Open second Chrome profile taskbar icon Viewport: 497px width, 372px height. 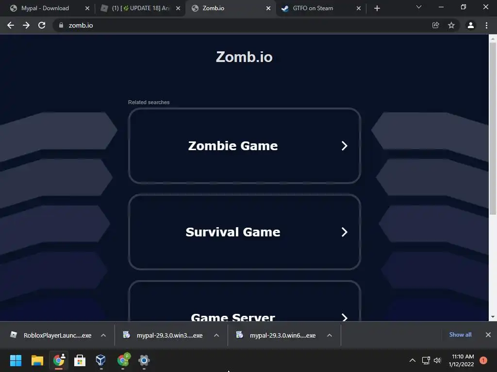tap(123, 360)
